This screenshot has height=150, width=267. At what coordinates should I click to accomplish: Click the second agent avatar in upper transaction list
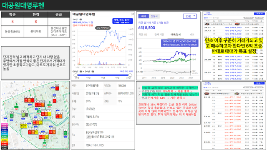click(237, 24)
